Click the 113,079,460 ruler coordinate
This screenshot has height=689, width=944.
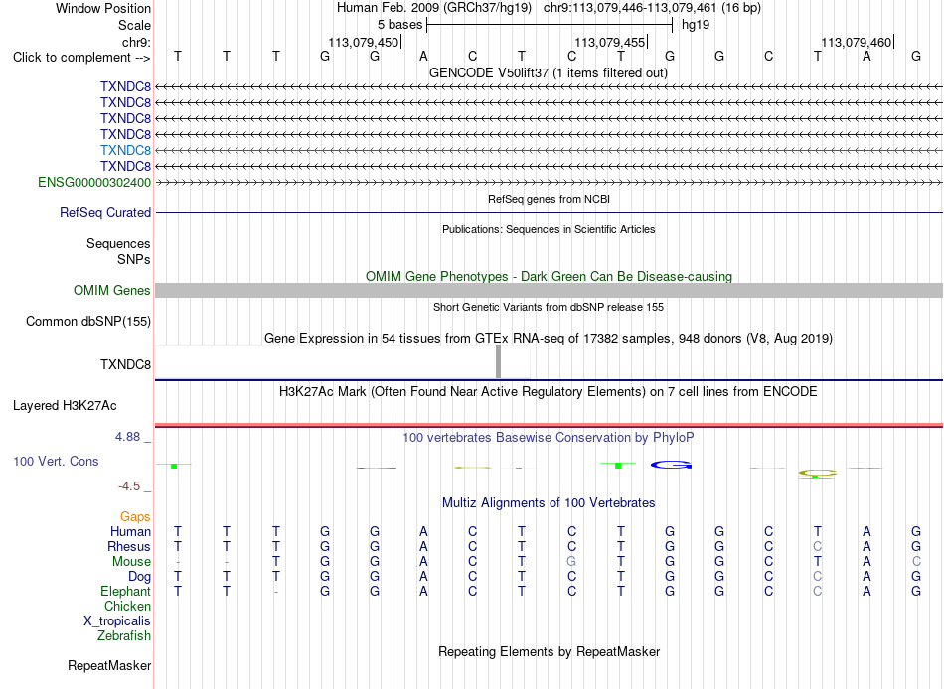pyautogui.click(x=856, y=42)
